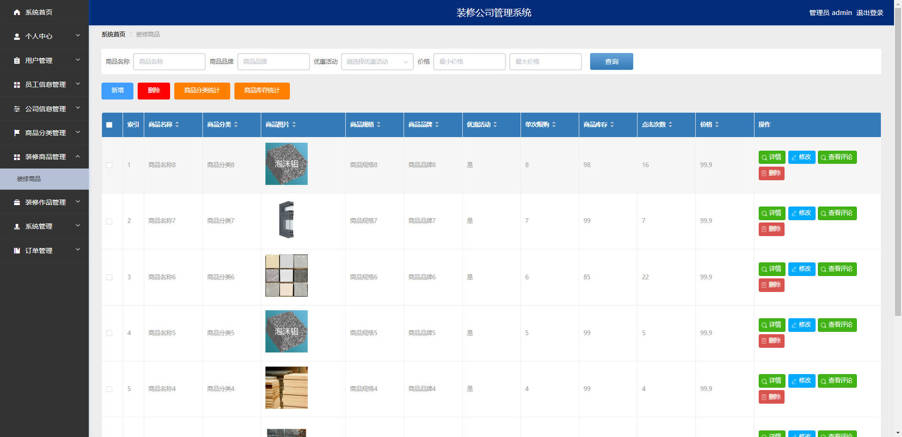
Task: Click 退出登录 to log out
Action: [870, 13]
